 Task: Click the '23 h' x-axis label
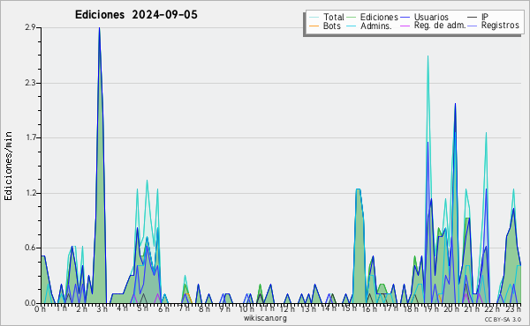(513, 309)
